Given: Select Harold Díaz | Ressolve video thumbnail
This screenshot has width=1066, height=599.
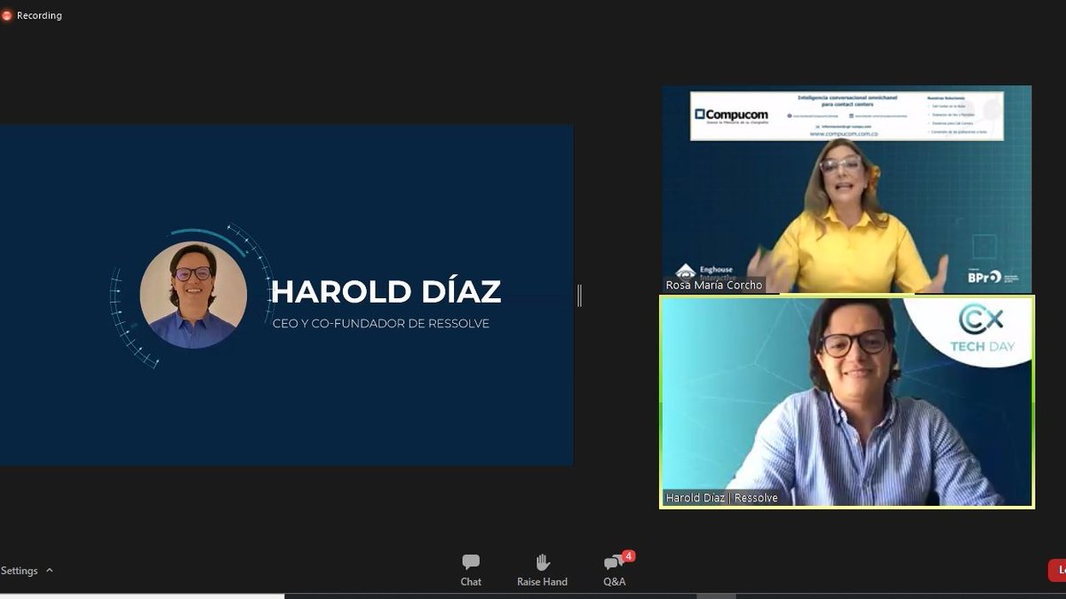Looking at the screenshot, I should pos(844,399).
